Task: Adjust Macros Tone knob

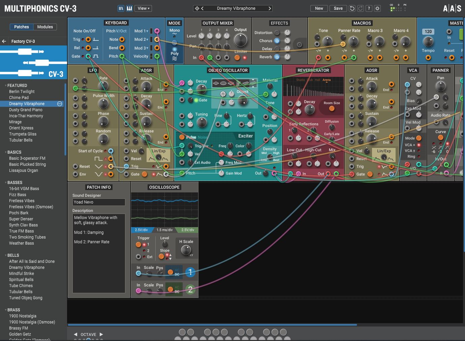Action: [327, 41]
